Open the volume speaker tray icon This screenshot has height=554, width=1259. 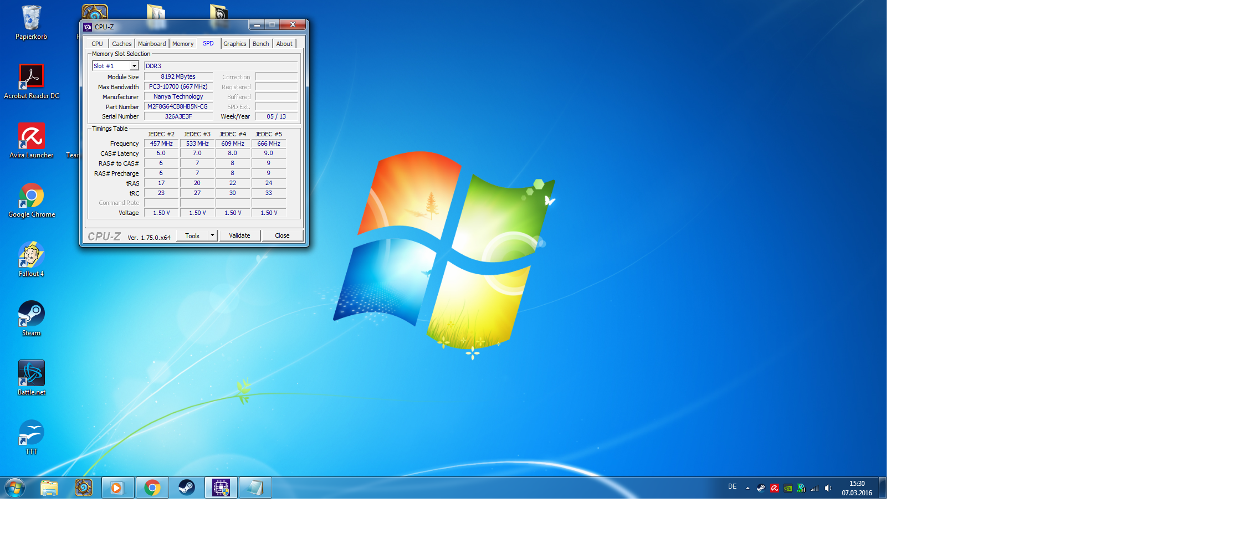[x=828, y=488]
